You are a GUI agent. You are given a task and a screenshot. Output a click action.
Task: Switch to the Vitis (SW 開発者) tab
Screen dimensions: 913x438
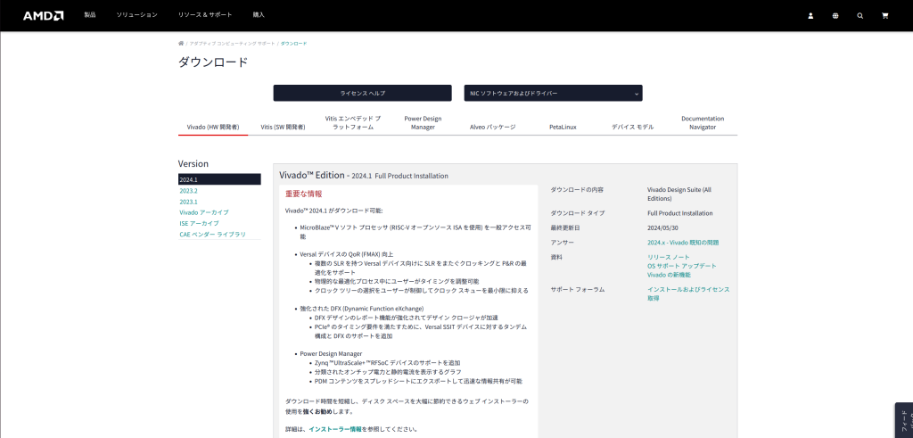click(283, 127)
